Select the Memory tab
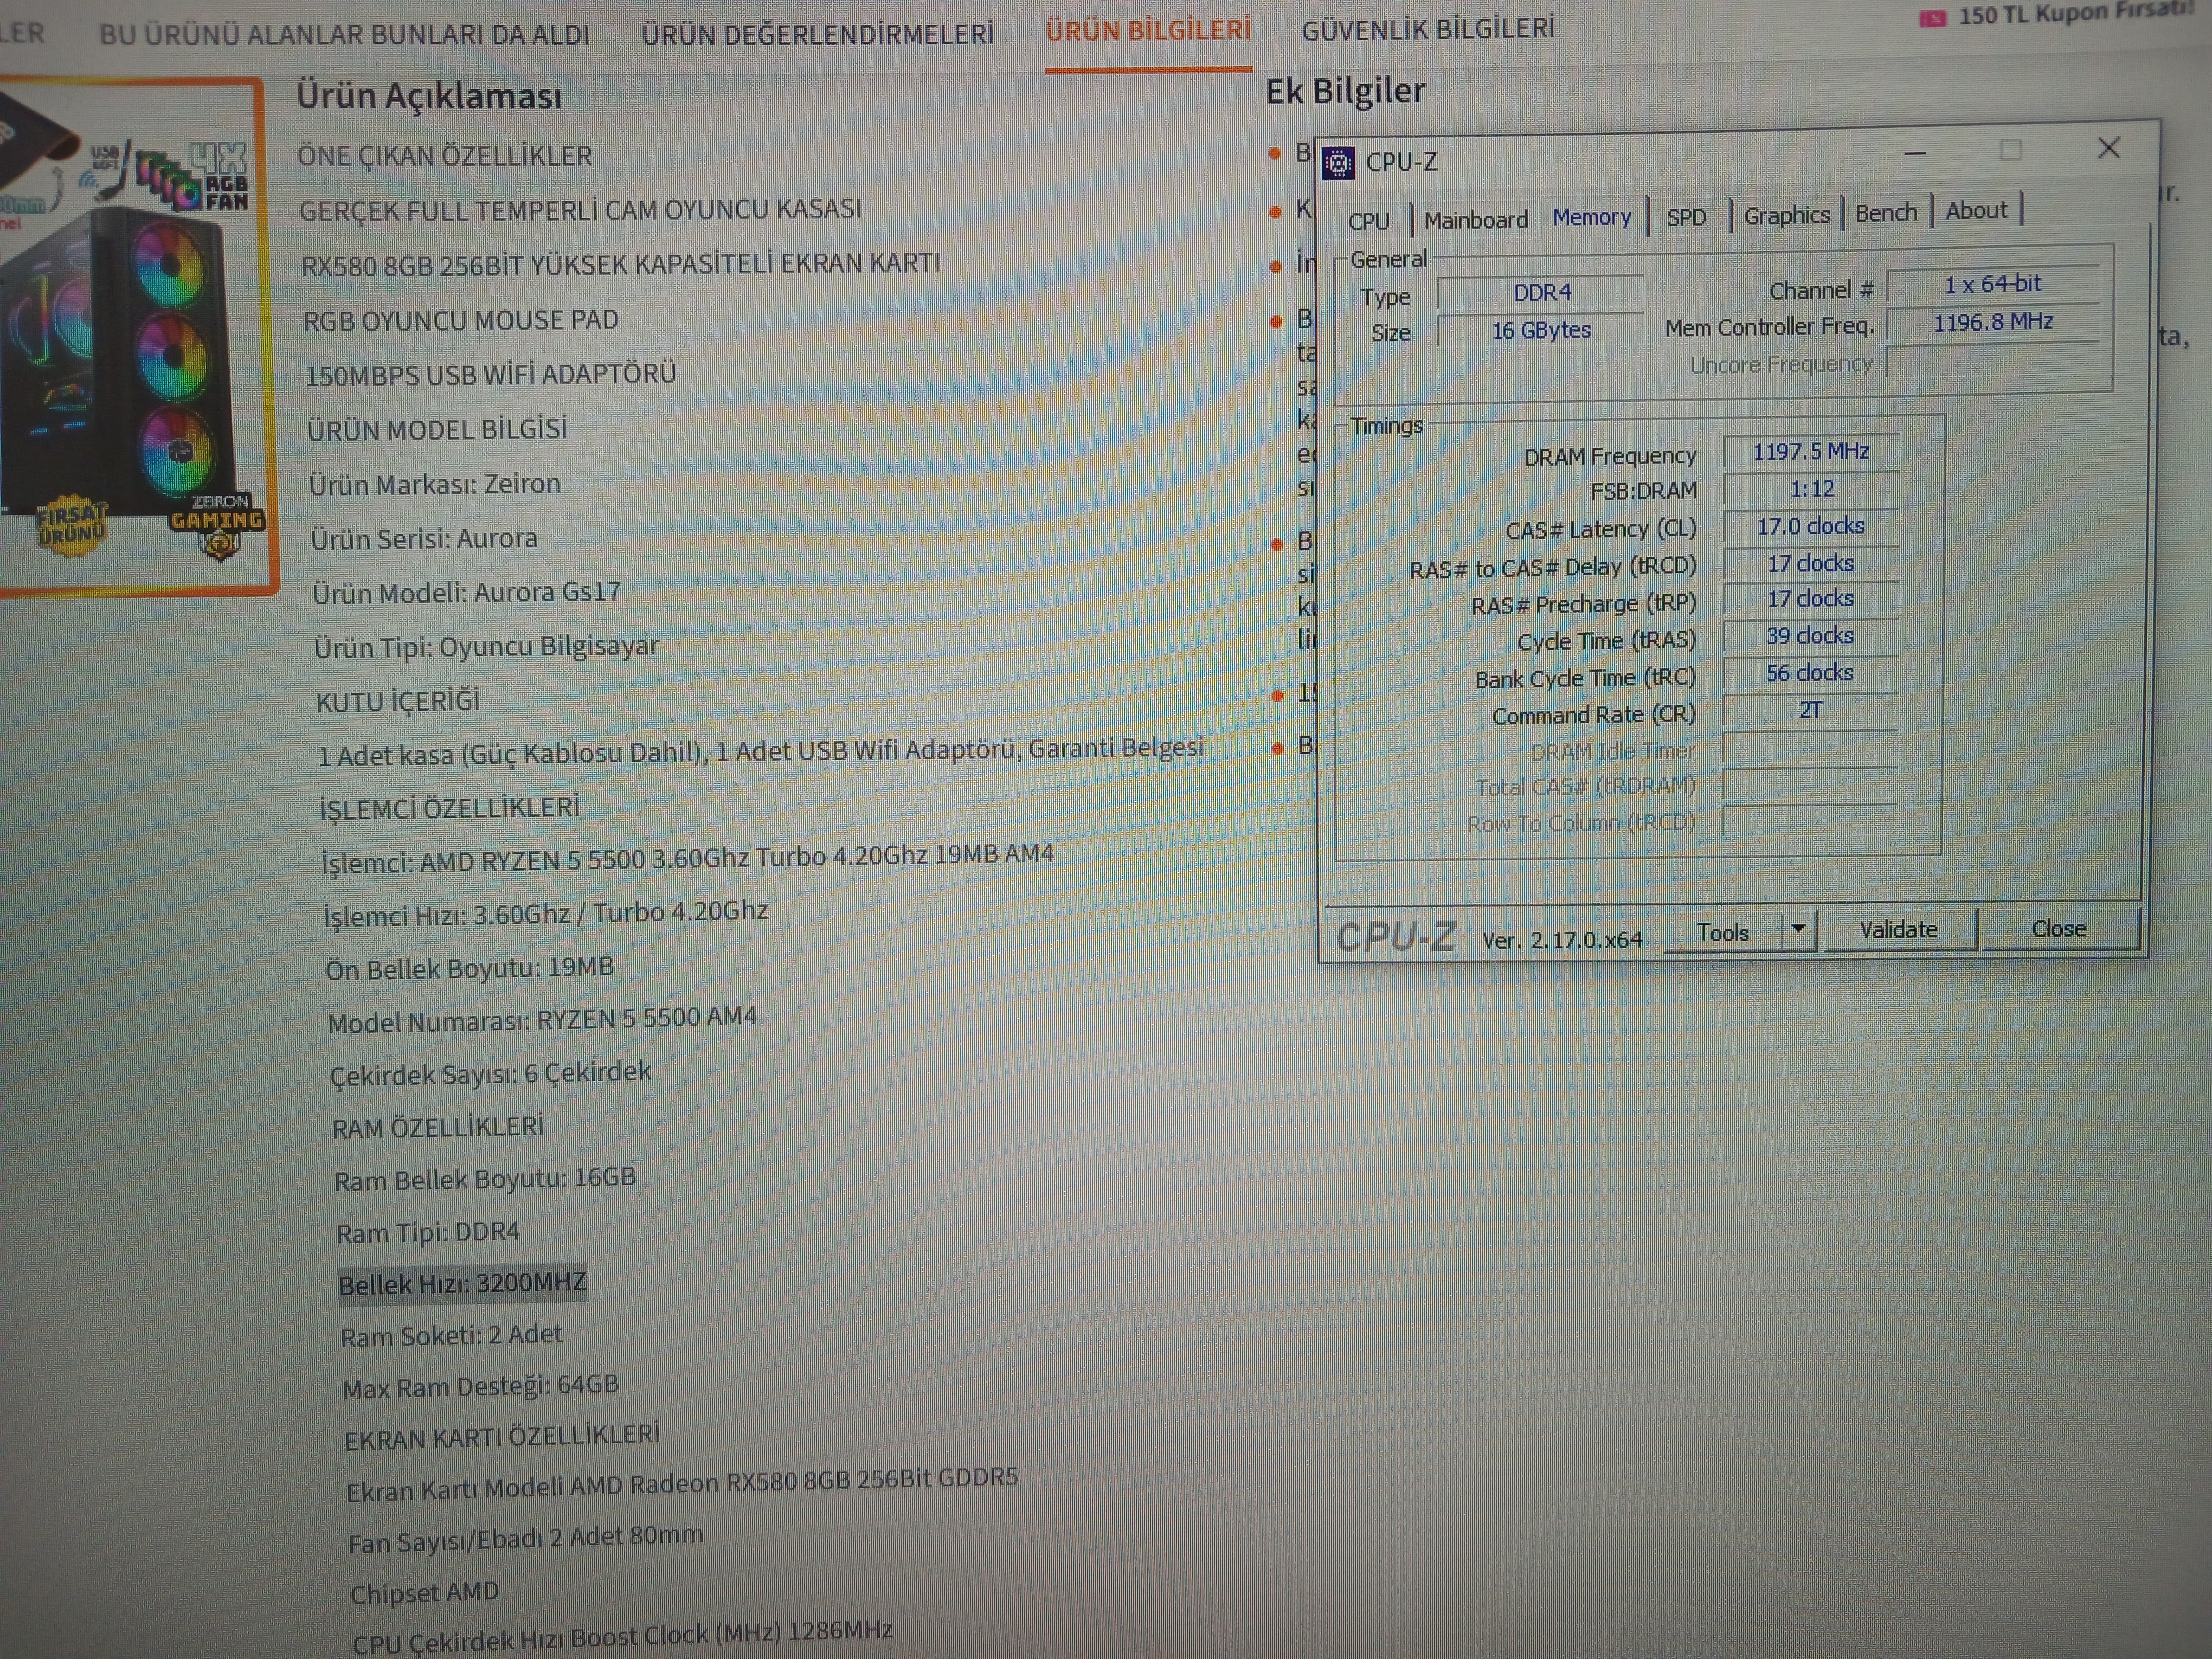The width and height of the screenshot is (2212, 1659). click(1591, 217)
